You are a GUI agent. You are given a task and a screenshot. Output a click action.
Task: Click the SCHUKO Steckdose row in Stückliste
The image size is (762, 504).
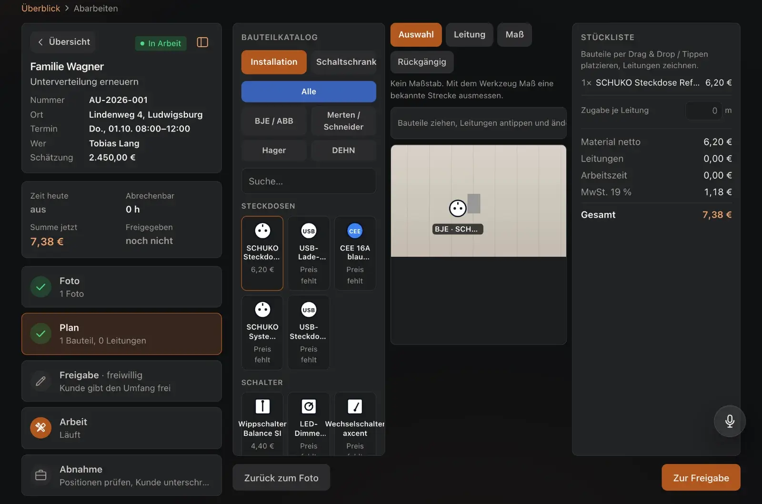[x=656, y=83]
